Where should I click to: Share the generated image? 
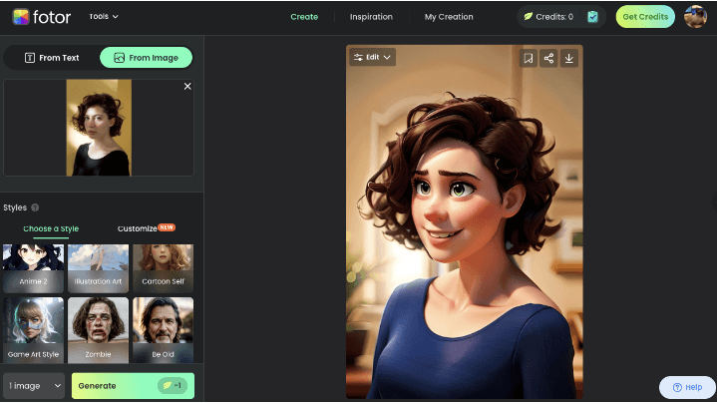[548, 58]
